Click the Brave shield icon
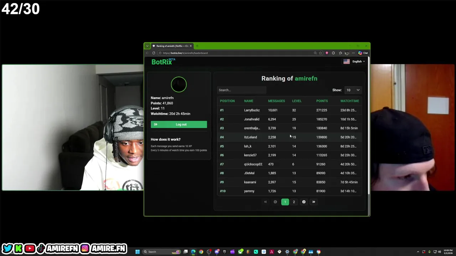456x256 pixels. point(327,53)
